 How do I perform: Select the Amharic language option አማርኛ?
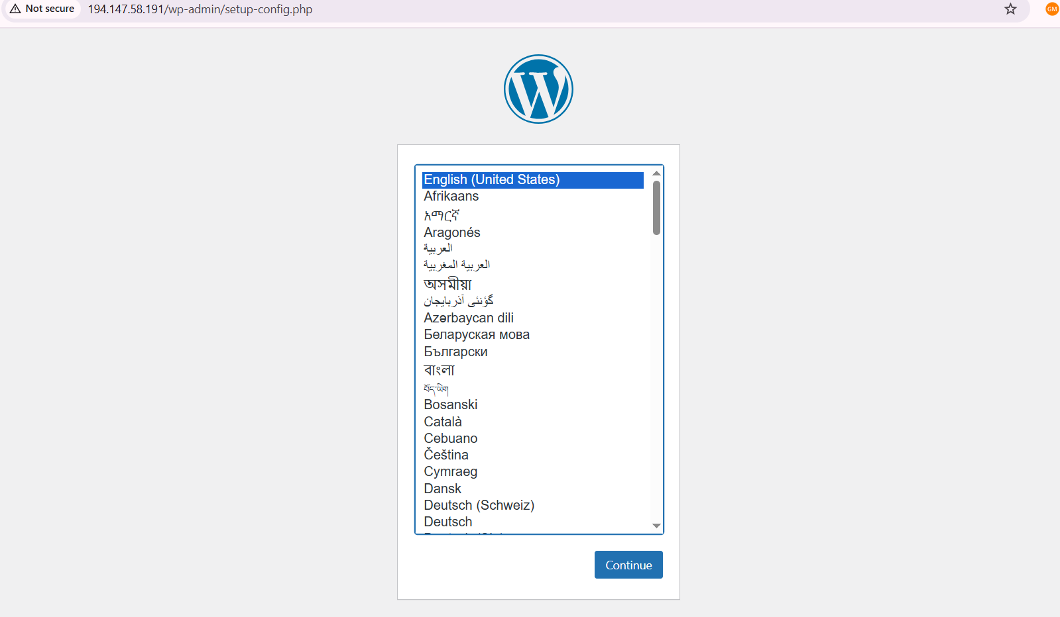pyautogui.click(x=533, y=215)
